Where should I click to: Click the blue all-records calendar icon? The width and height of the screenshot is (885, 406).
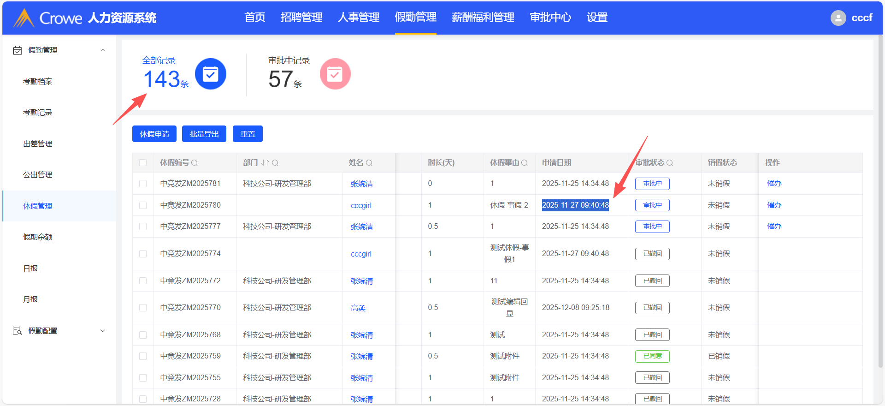(x=210, y=74)
